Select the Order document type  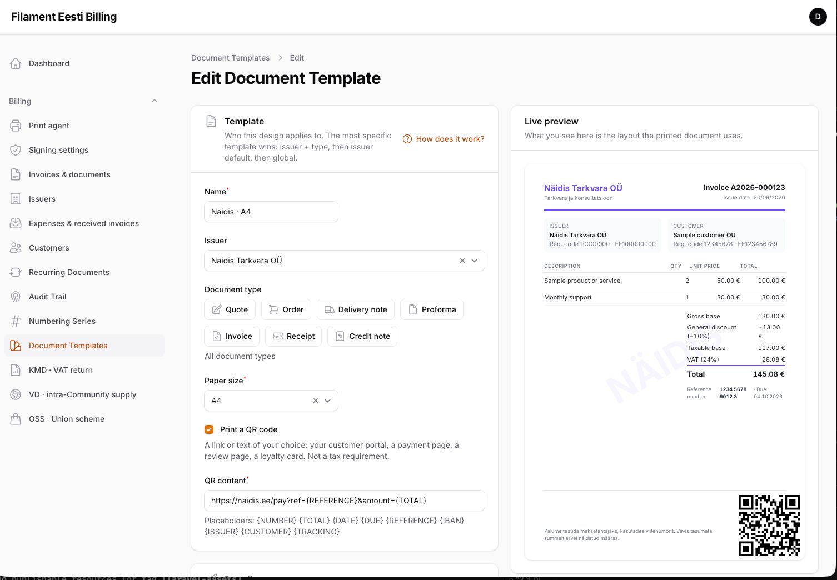(x=286, y=309)
